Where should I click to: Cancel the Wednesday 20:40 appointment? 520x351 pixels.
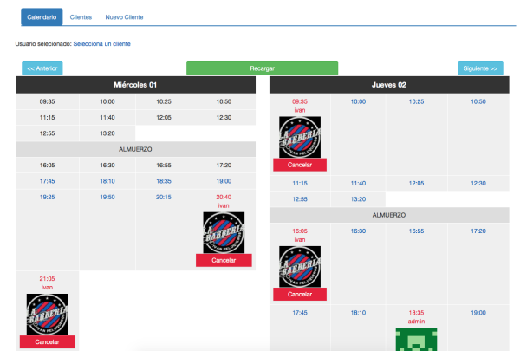click(224, 260)
